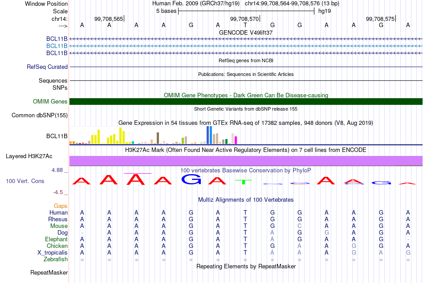Select the light blue BCL11B transcript label
The image size is (423, 283).
point(57,46)
